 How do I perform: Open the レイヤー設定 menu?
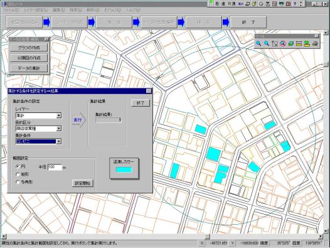tap(36, 10)
